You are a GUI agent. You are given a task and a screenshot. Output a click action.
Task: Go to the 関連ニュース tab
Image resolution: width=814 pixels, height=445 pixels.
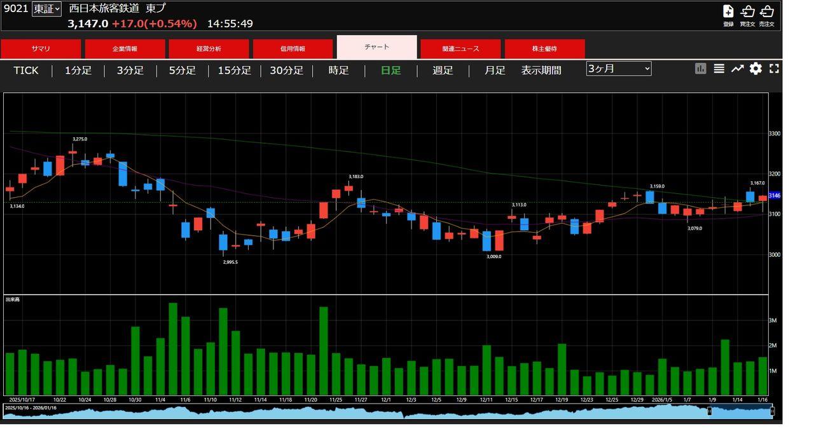[x=460, y=49]
